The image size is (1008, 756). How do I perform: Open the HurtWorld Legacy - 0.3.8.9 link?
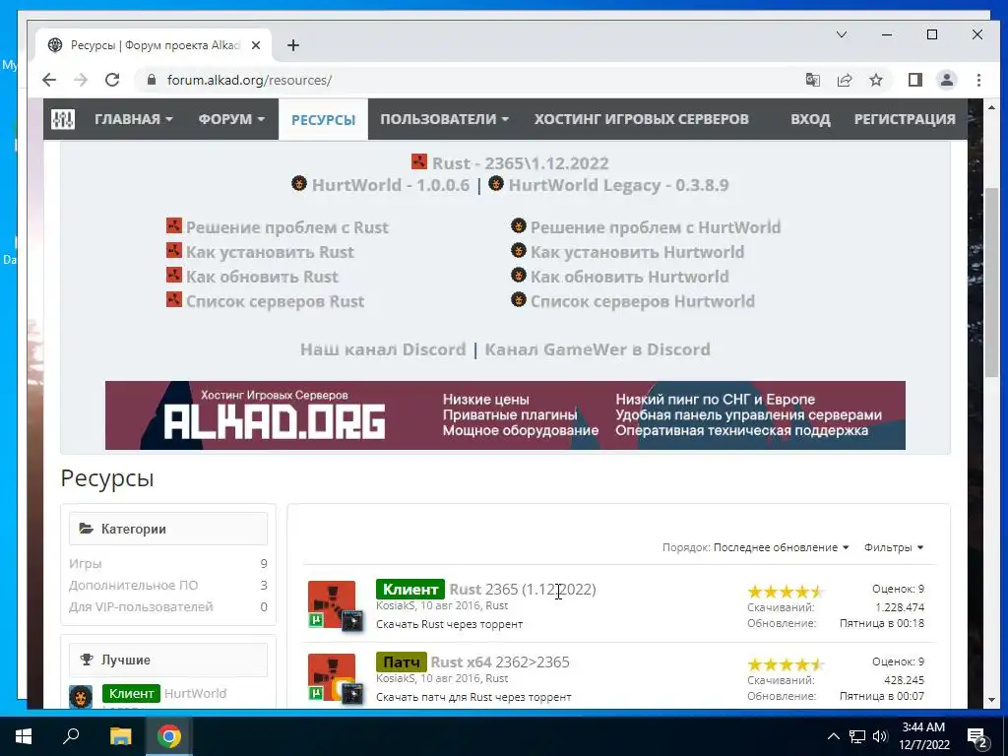(618, 185)
